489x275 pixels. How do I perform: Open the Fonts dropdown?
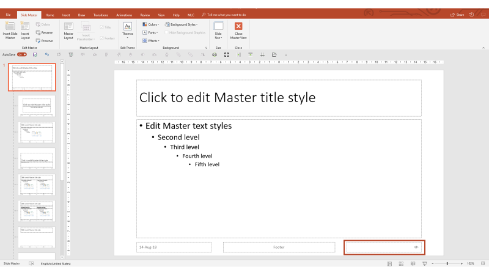click(150, 32)
